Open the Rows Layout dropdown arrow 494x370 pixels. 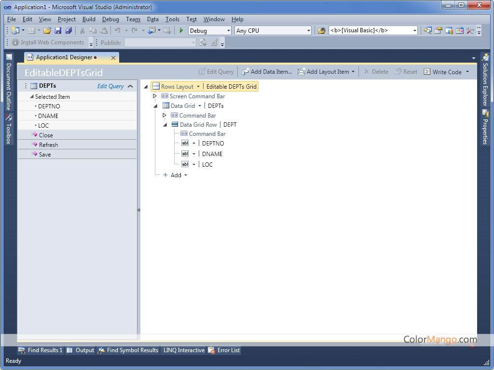click(198, 87)
